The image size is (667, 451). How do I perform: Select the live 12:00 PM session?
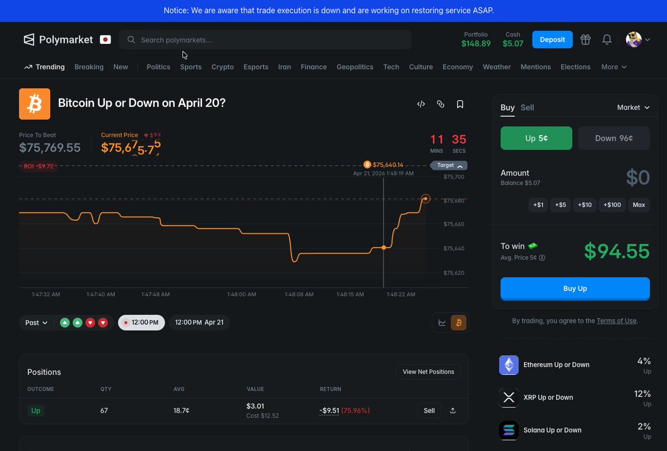tap(141, 323)
